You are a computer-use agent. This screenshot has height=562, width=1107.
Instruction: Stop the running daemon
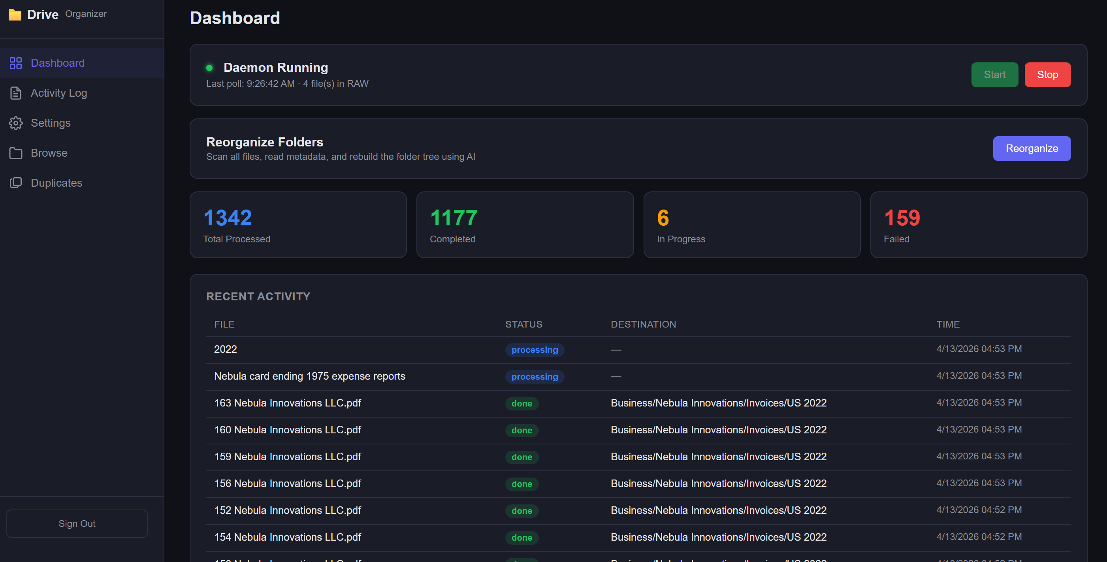pyautogui.click(x=1047, y=75)
